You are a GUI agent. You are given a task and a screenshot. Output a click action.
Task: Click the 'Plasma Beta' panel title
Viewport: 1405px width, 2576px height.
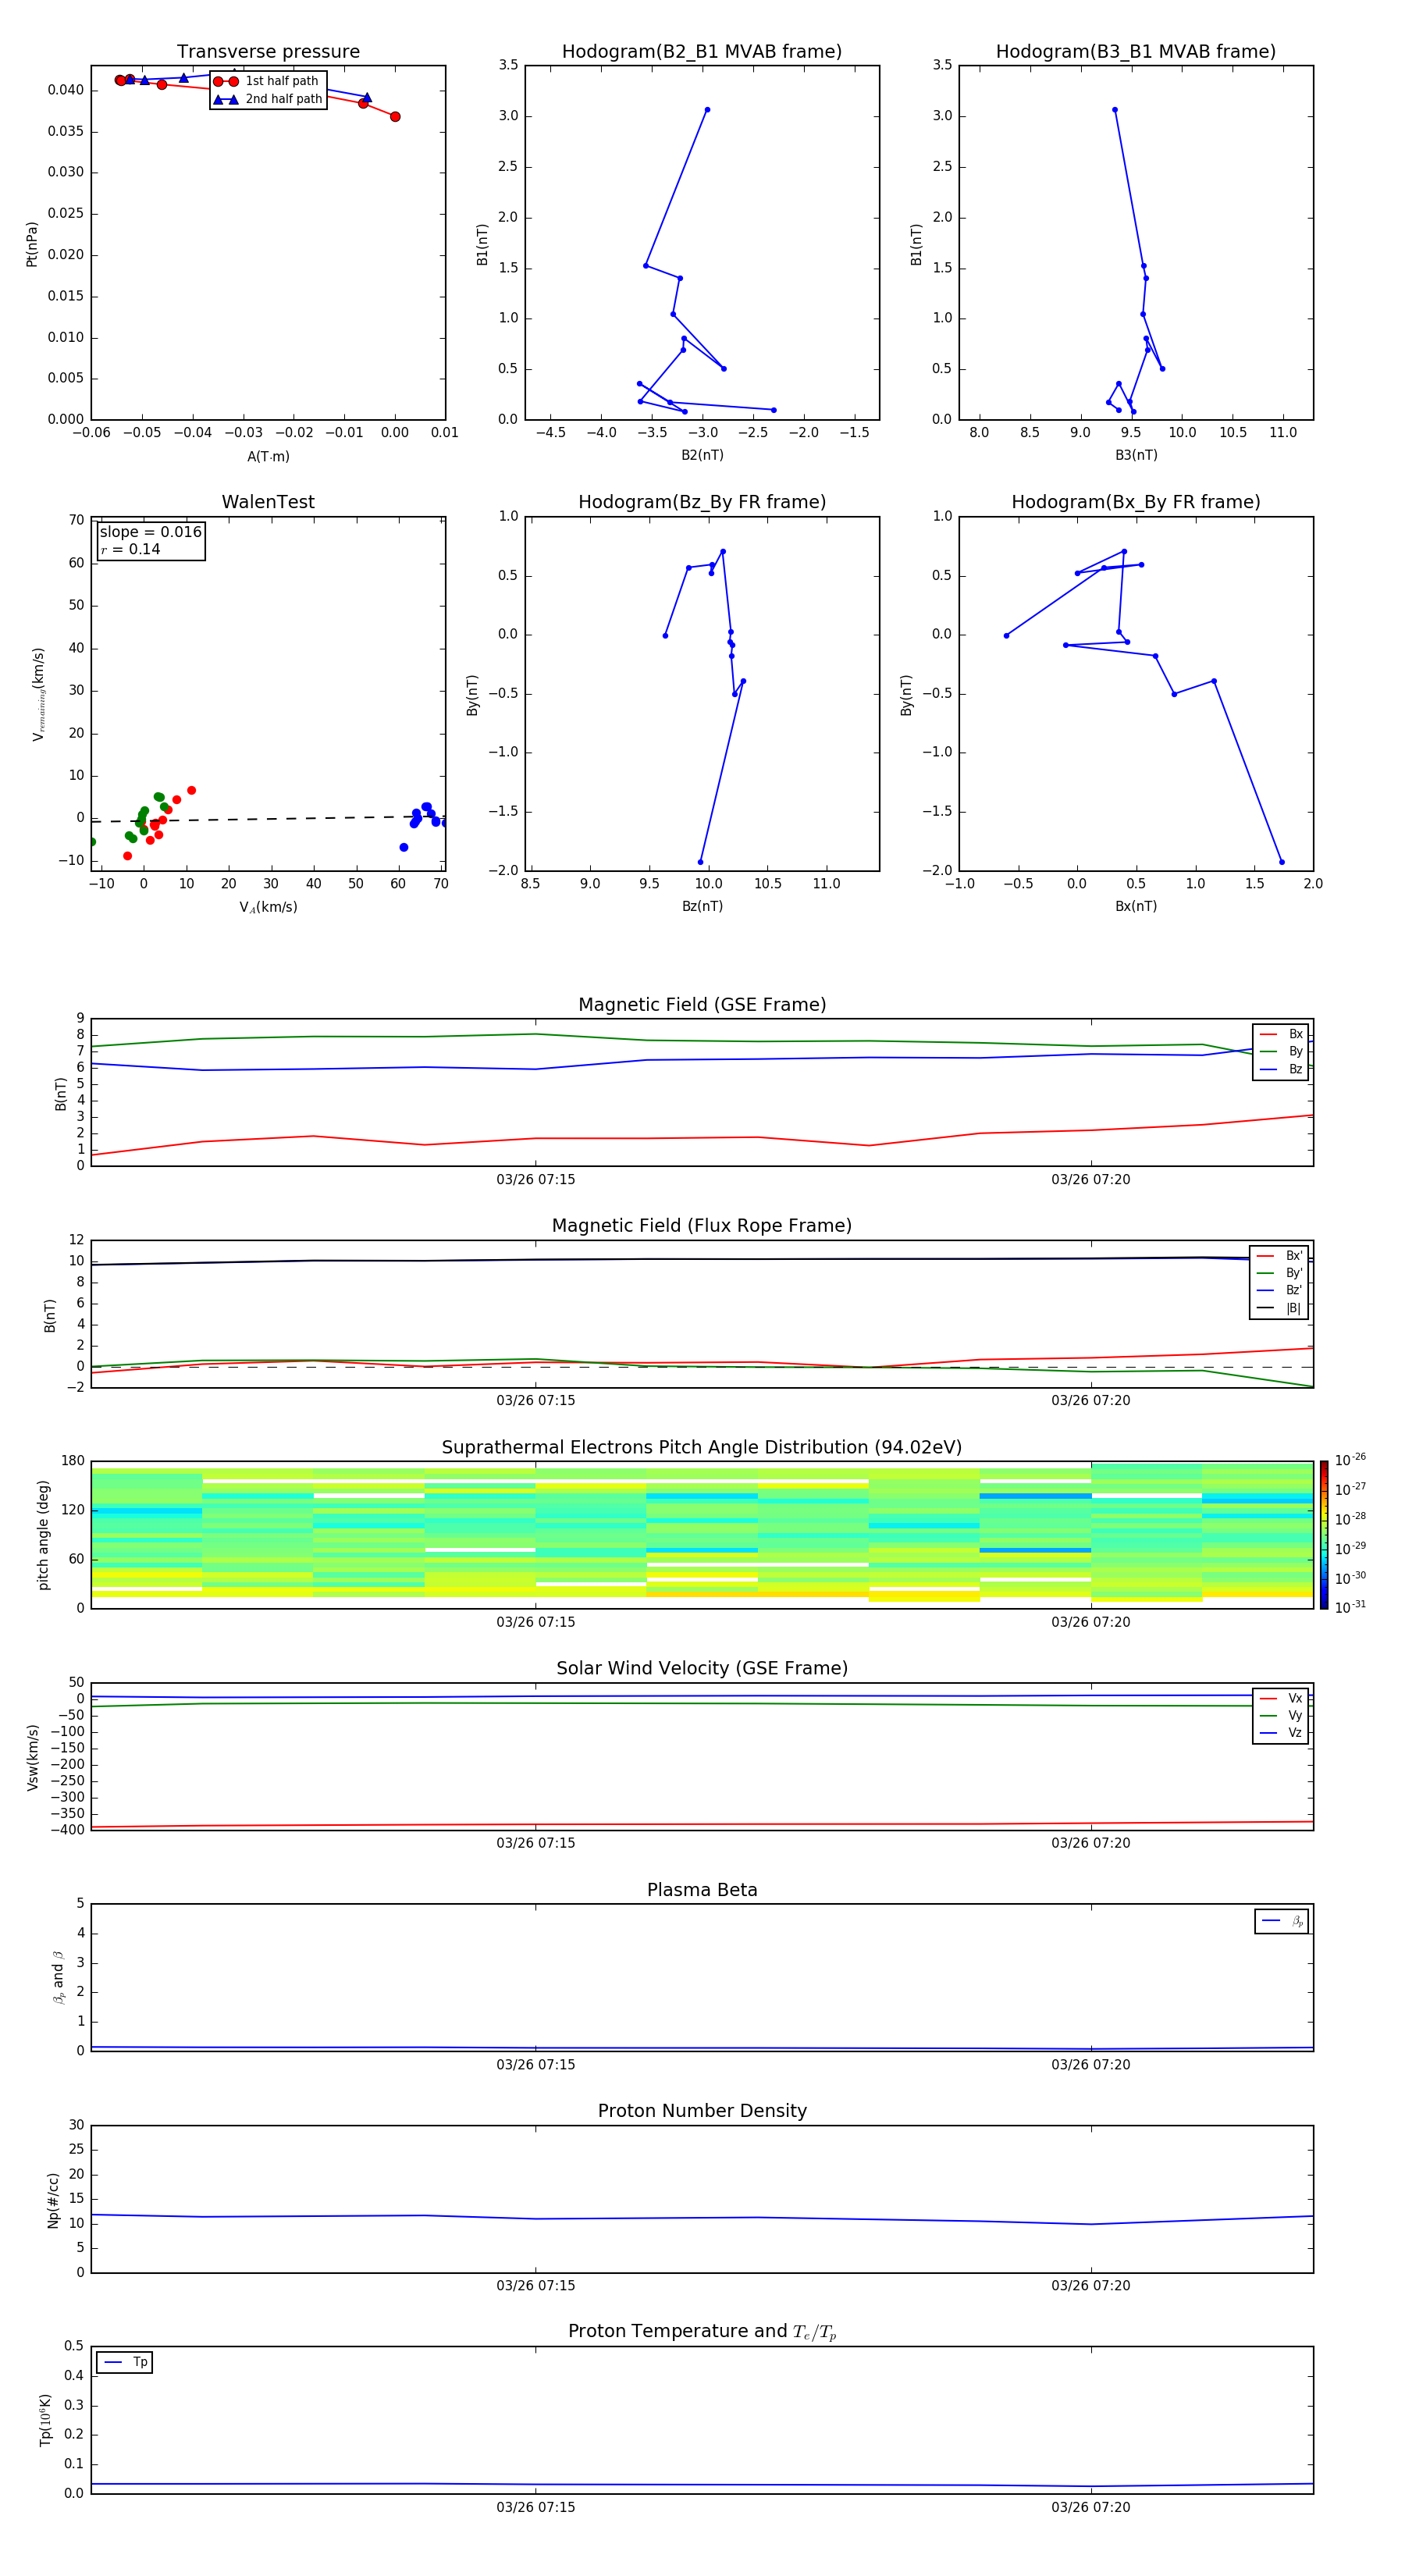pos(702,1890)
